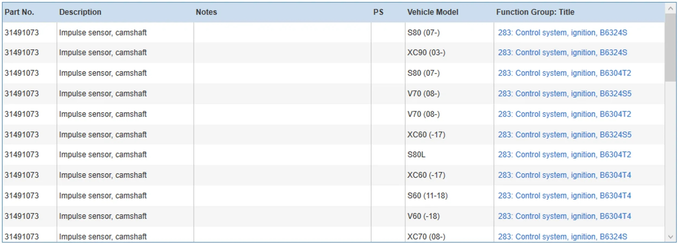678x244 pixels.
Task: Click the Description column header
Action: click(80, 12)
